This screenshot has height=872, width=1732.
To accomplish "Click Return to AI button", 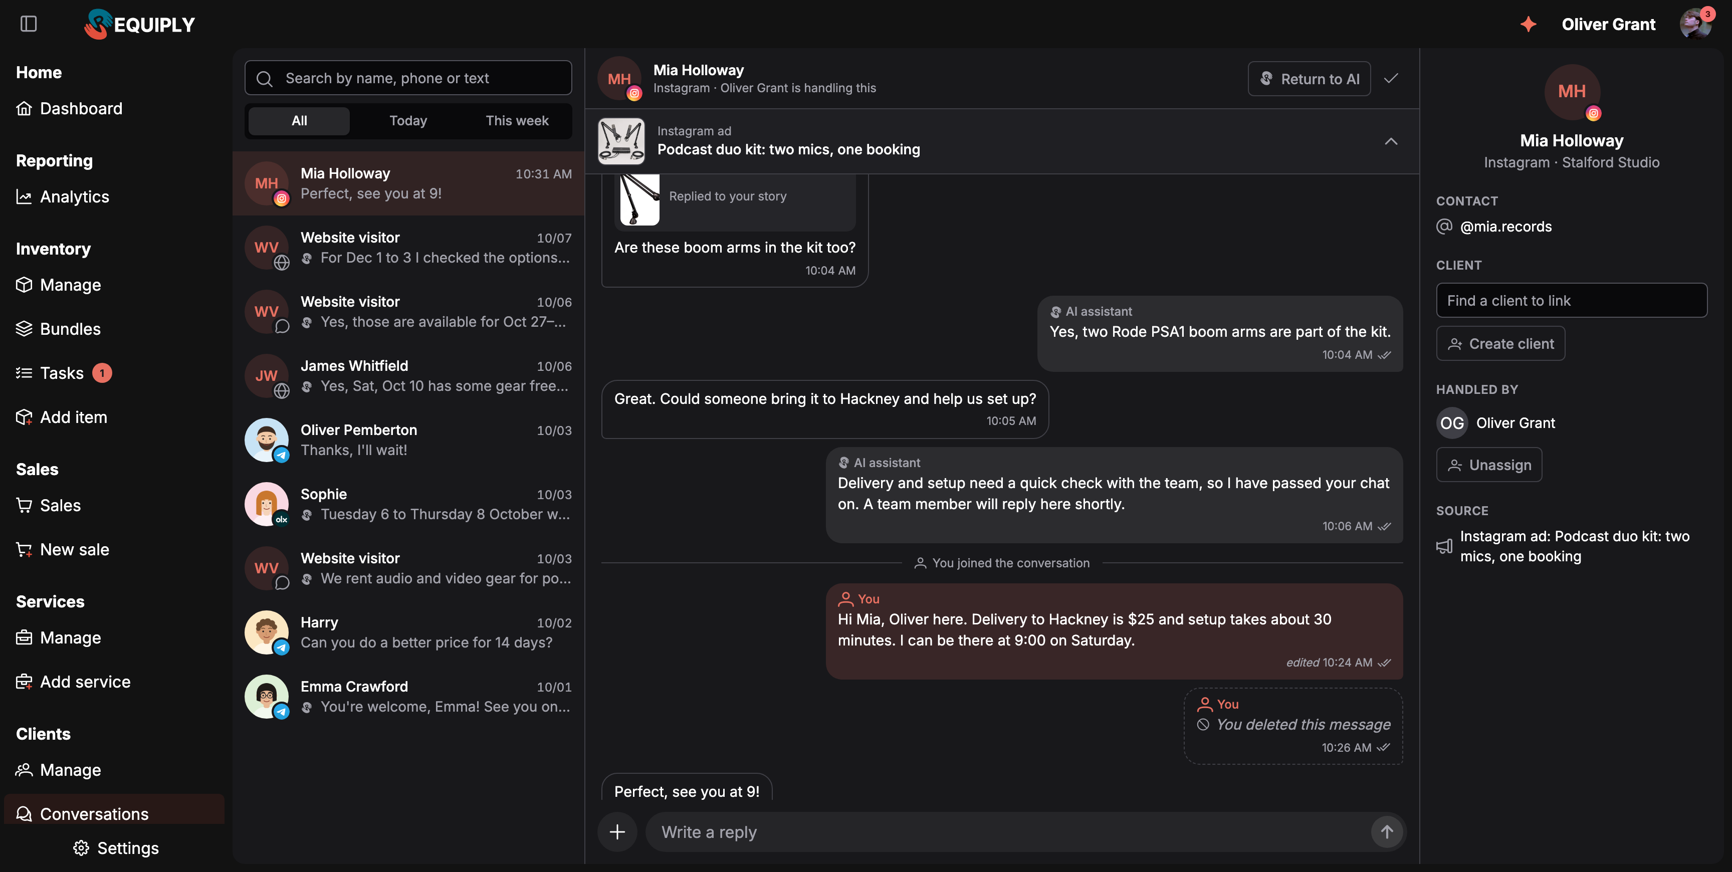I will [x=1309, y=79].
